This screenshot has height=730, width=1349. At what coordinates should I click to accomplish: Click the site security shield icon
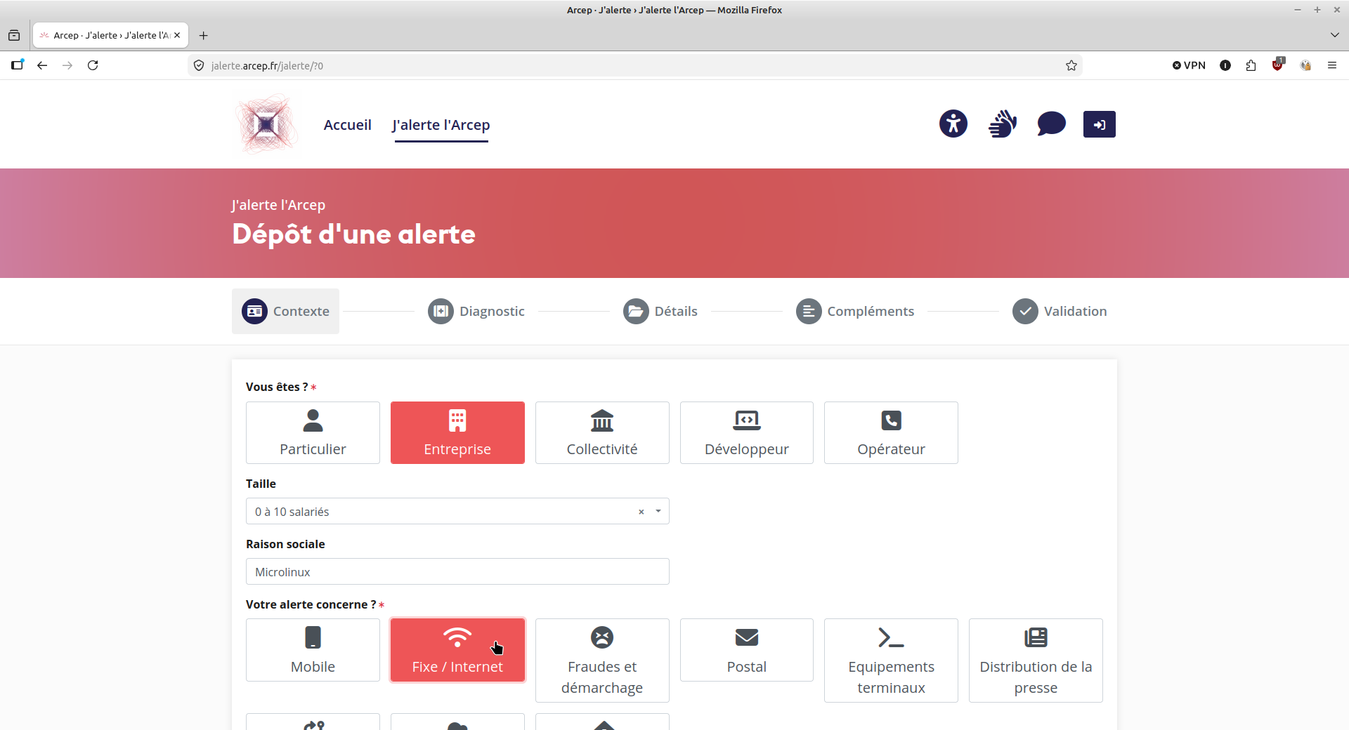click(x=199, y=65)
